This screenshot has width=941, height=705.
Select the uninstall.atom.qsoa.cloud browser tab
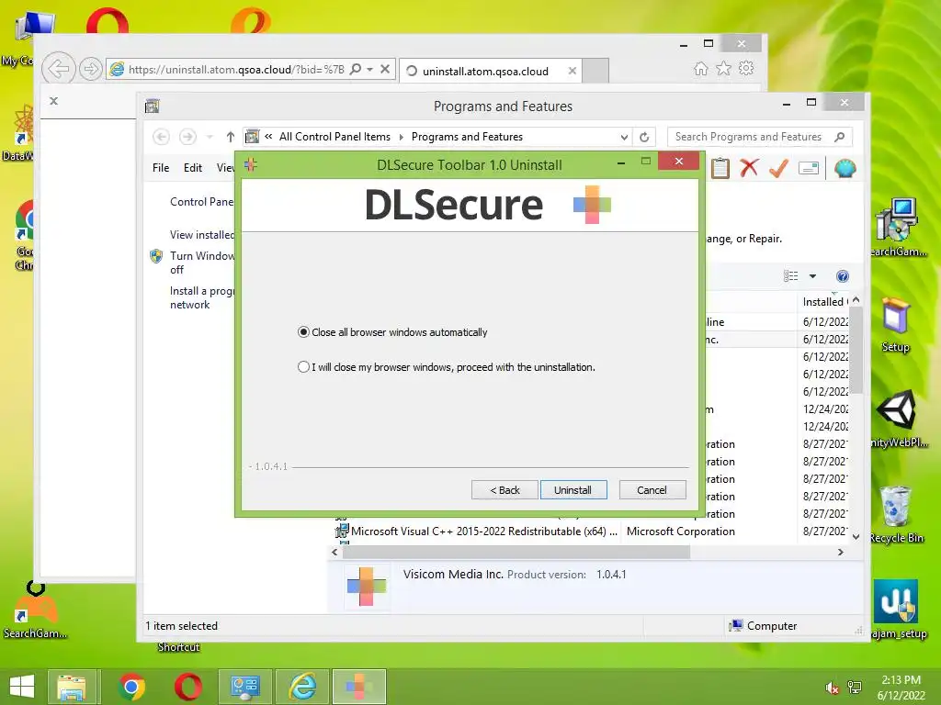coord(489,71)
